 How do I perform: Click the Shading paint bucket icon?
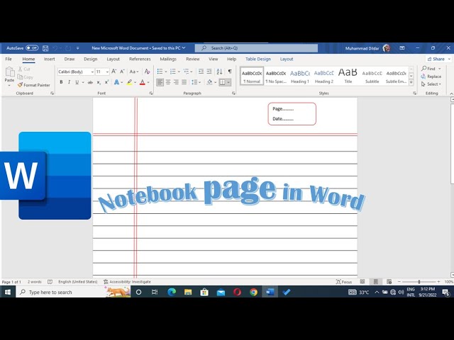210,82
